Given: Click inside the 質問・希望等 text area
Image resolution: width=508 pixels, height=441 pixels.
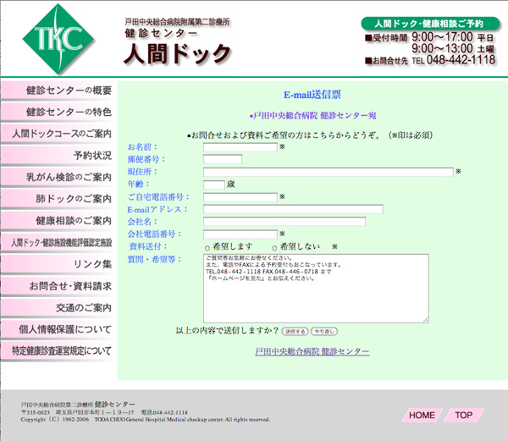Looking at the screenshot, I should [316, 289].
